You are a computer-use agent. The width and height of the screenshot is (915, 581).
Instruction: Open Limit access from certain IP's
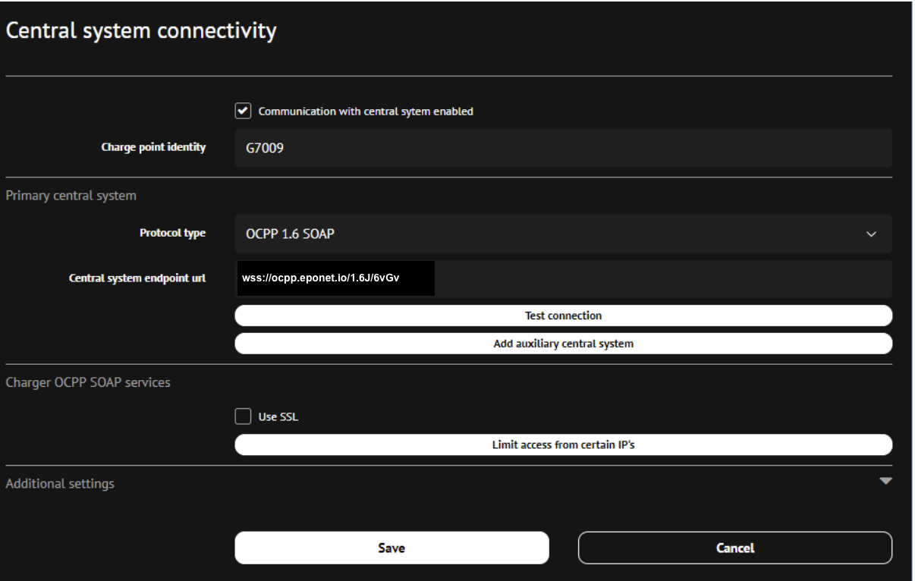(x=563, y=445)
